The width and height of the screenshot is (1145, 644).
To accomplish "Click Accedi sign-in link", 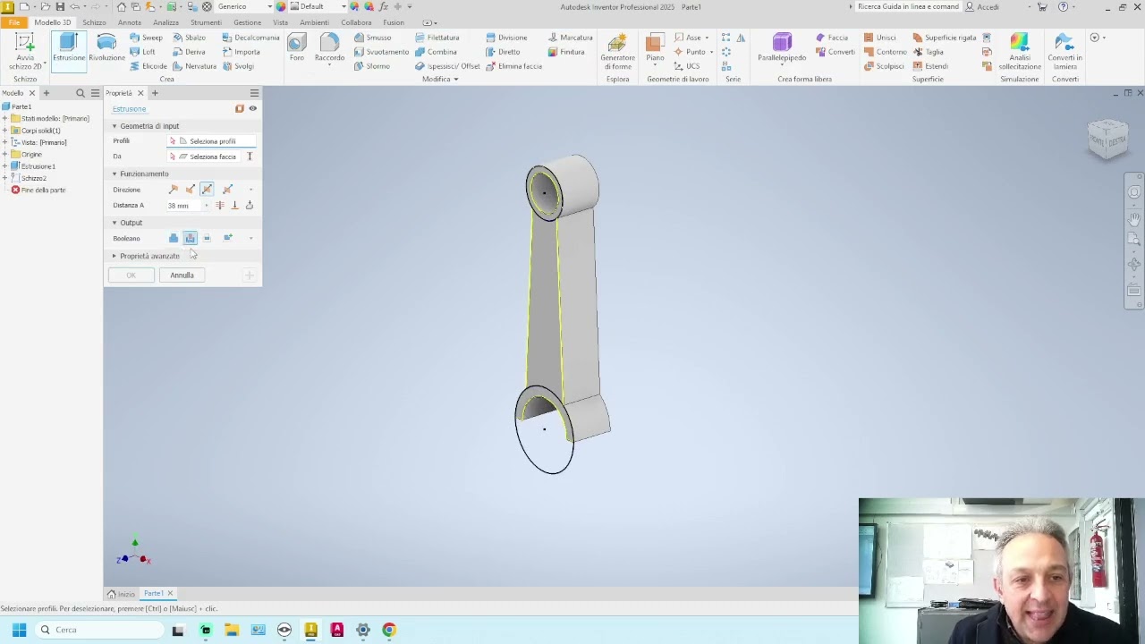I will pos(982,7).
